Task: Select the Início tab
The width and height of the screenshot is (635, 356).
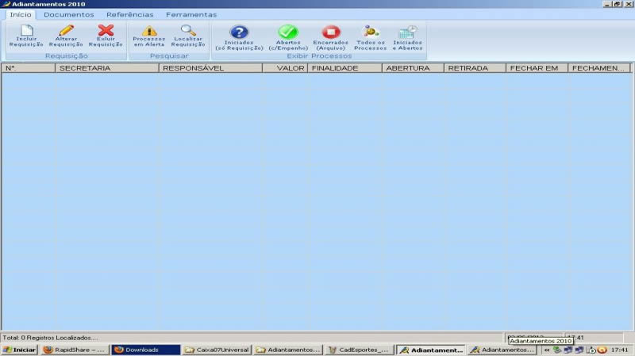Action: pos(21,14)
